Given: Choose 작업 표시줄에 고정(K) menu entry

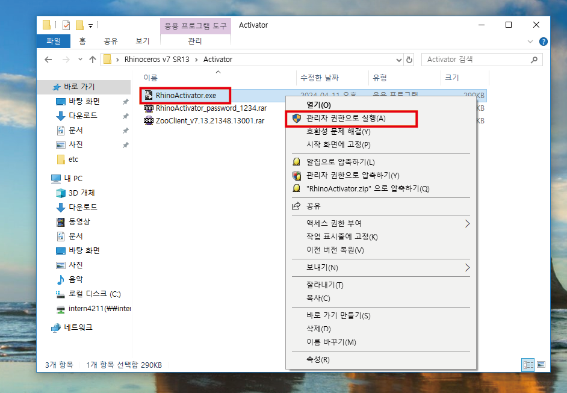Looking at the screenshot, I should click(x=381, y=237).
